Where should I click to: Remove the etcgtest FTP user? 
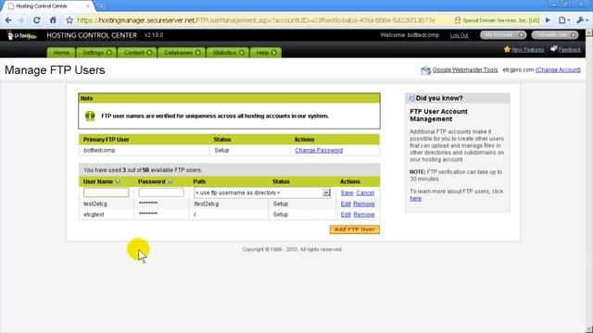364,215
